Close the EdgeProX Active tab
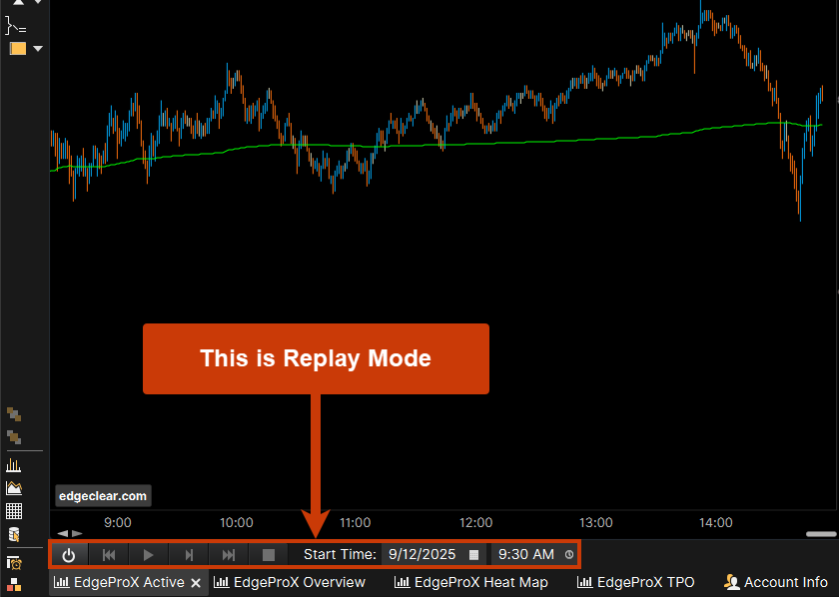The image size is (839, 597). [x=196, y=583]
